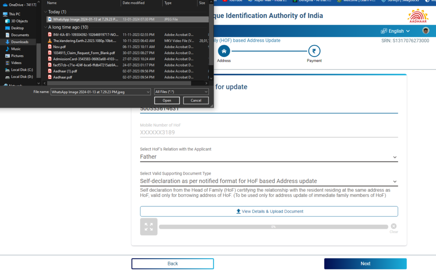Click the PDF icon of facf57cb-c71e file

click(x=50, y=65)
